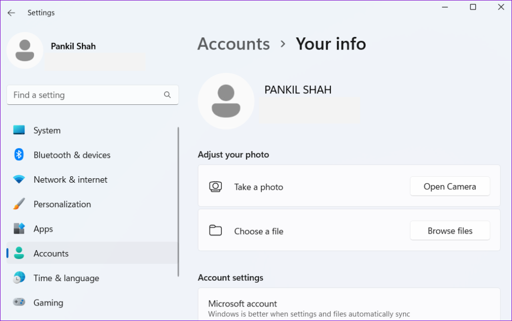Click the folder icon beside Choose a file
This screenshot has height=321, width=512.
(x=215, y=231)
